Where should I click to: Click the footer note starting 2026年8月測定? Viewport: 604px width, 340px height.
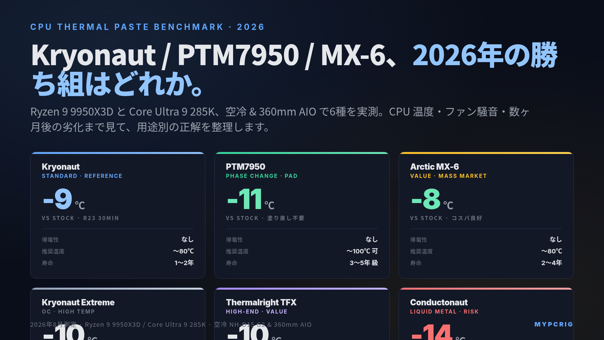pyautogui.click(x=171, y=325)
